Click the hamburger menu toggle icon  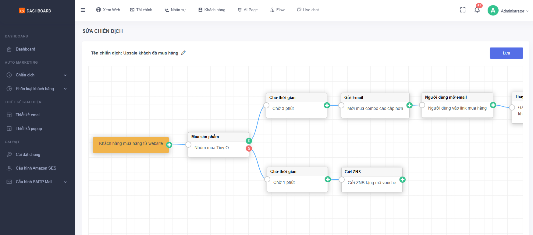[x=83, y=10]
